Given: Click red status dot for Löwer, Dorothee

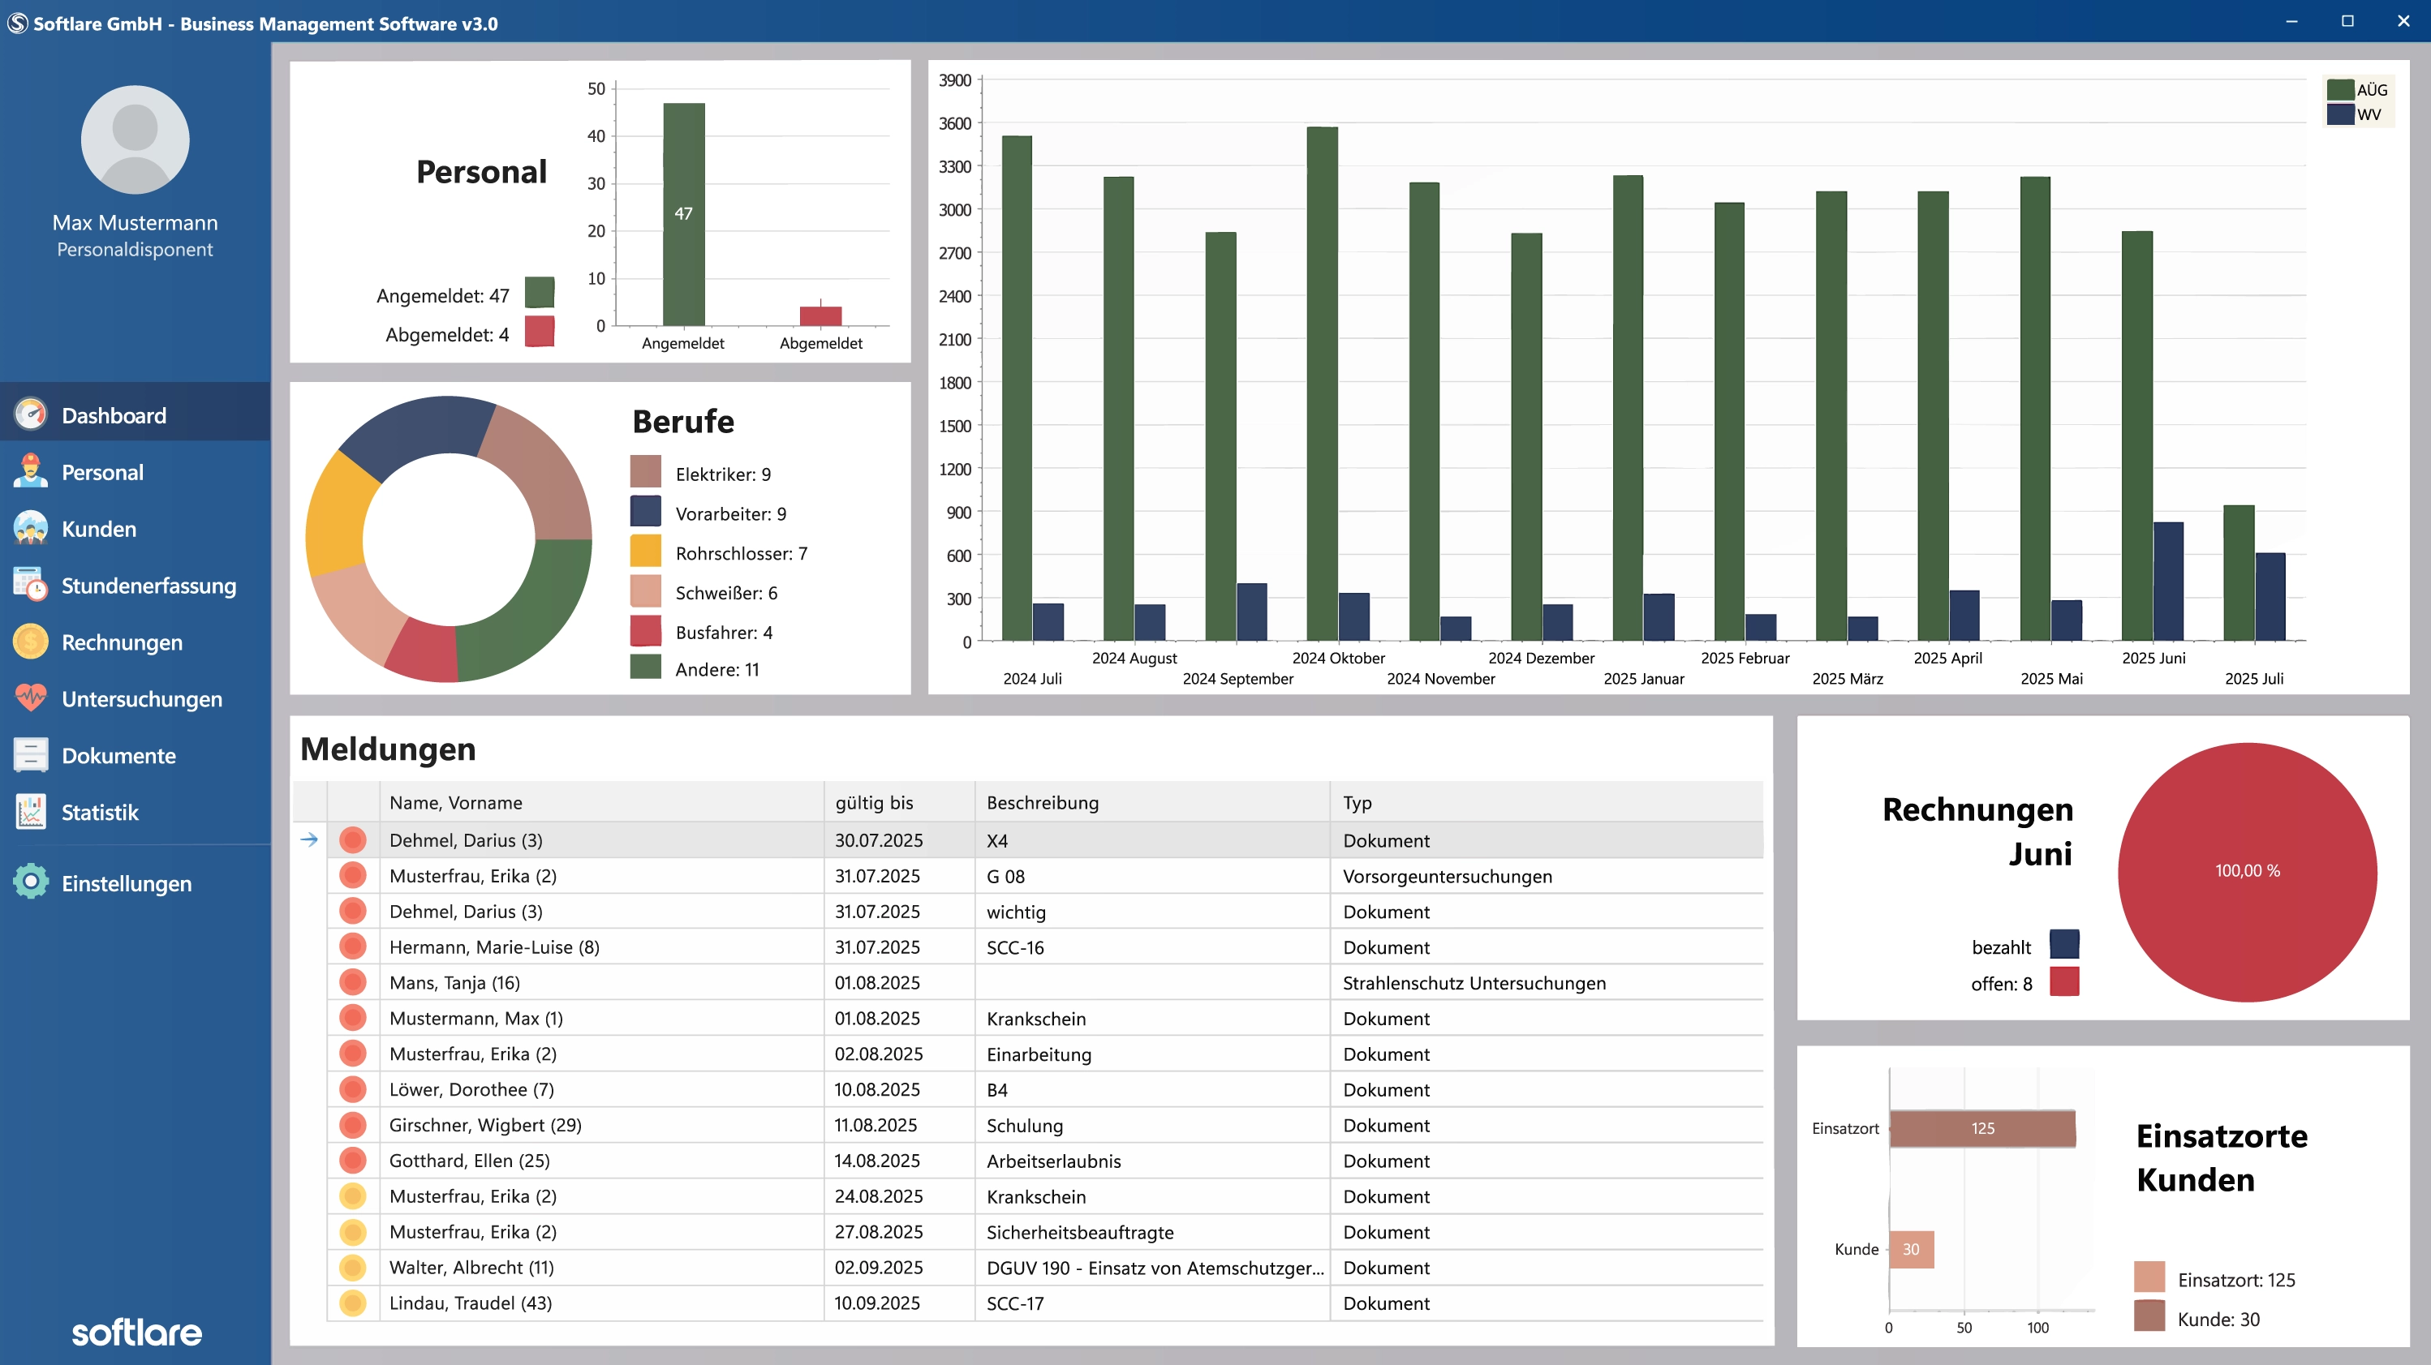Looking at the screenshot, I should pyautogui.click(x=353, y=1089).
